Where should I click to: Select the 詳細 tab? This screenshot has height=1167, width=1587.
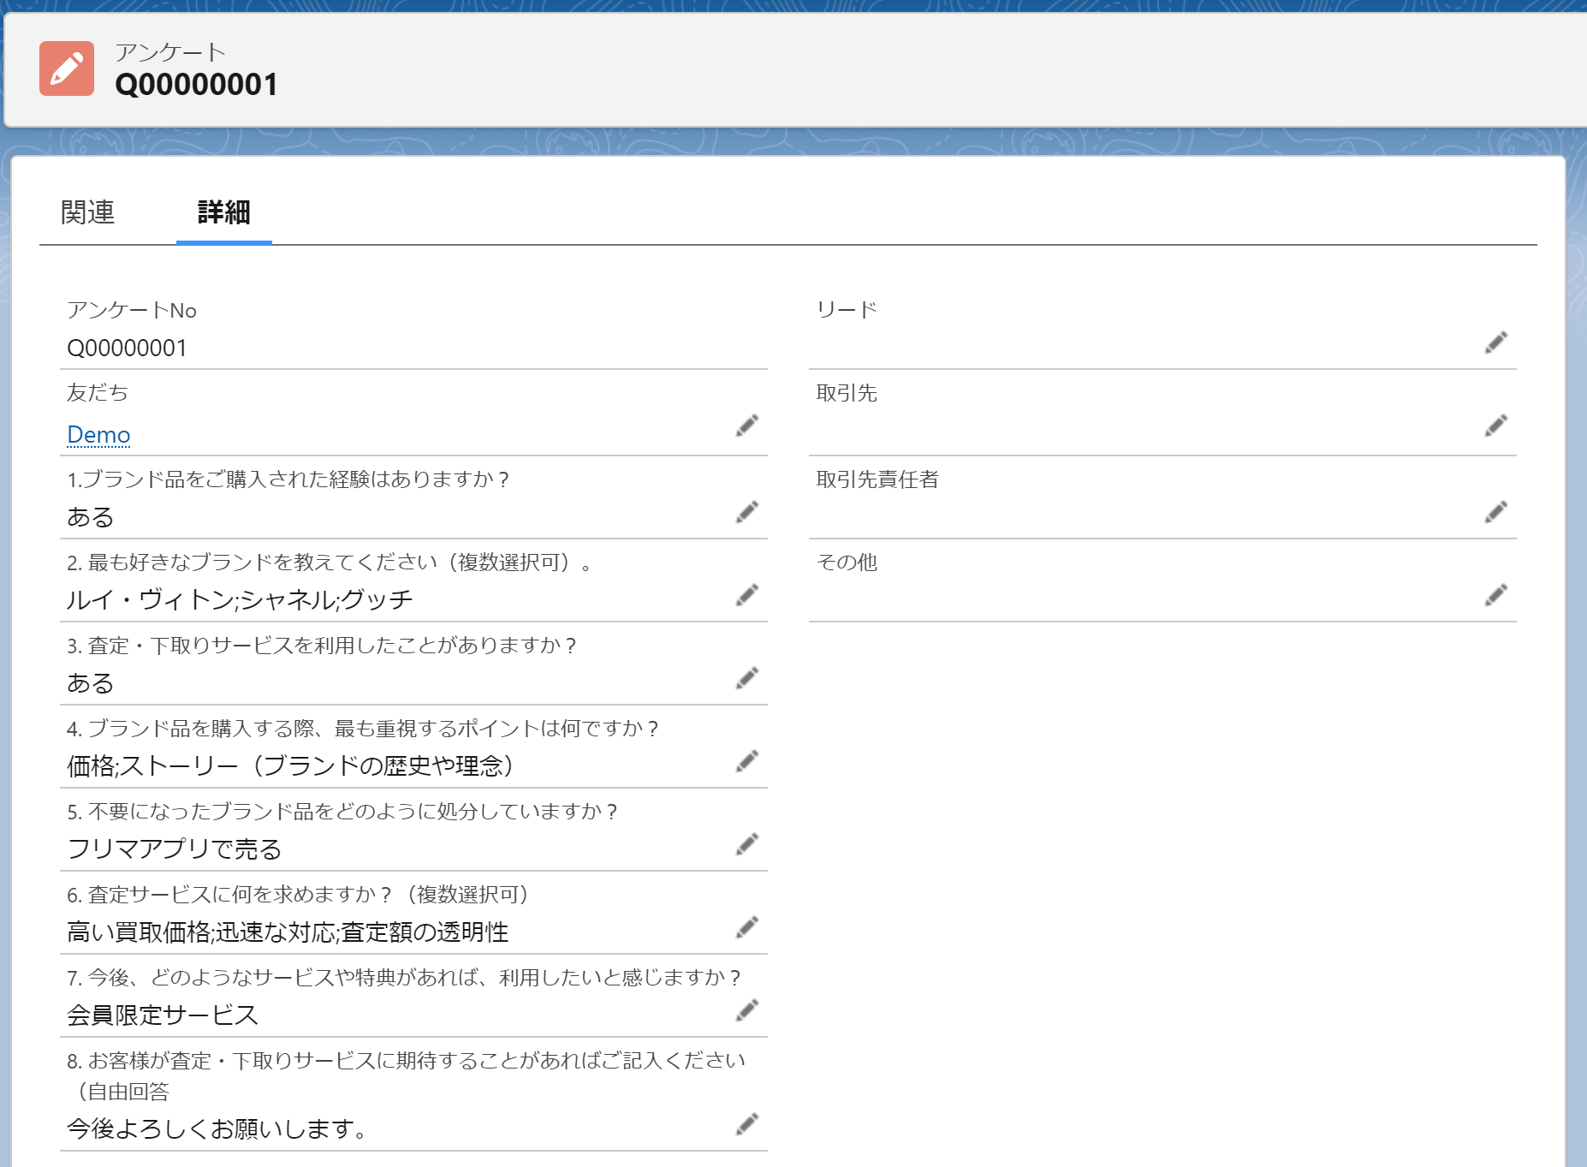[x=223, y=212]
